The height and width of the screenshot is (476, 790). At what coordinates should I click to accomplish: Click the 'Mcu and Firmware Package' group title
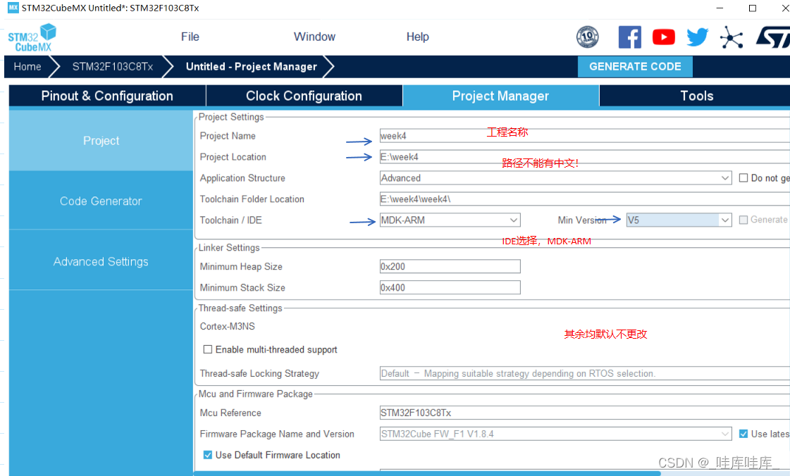(255, 394)
